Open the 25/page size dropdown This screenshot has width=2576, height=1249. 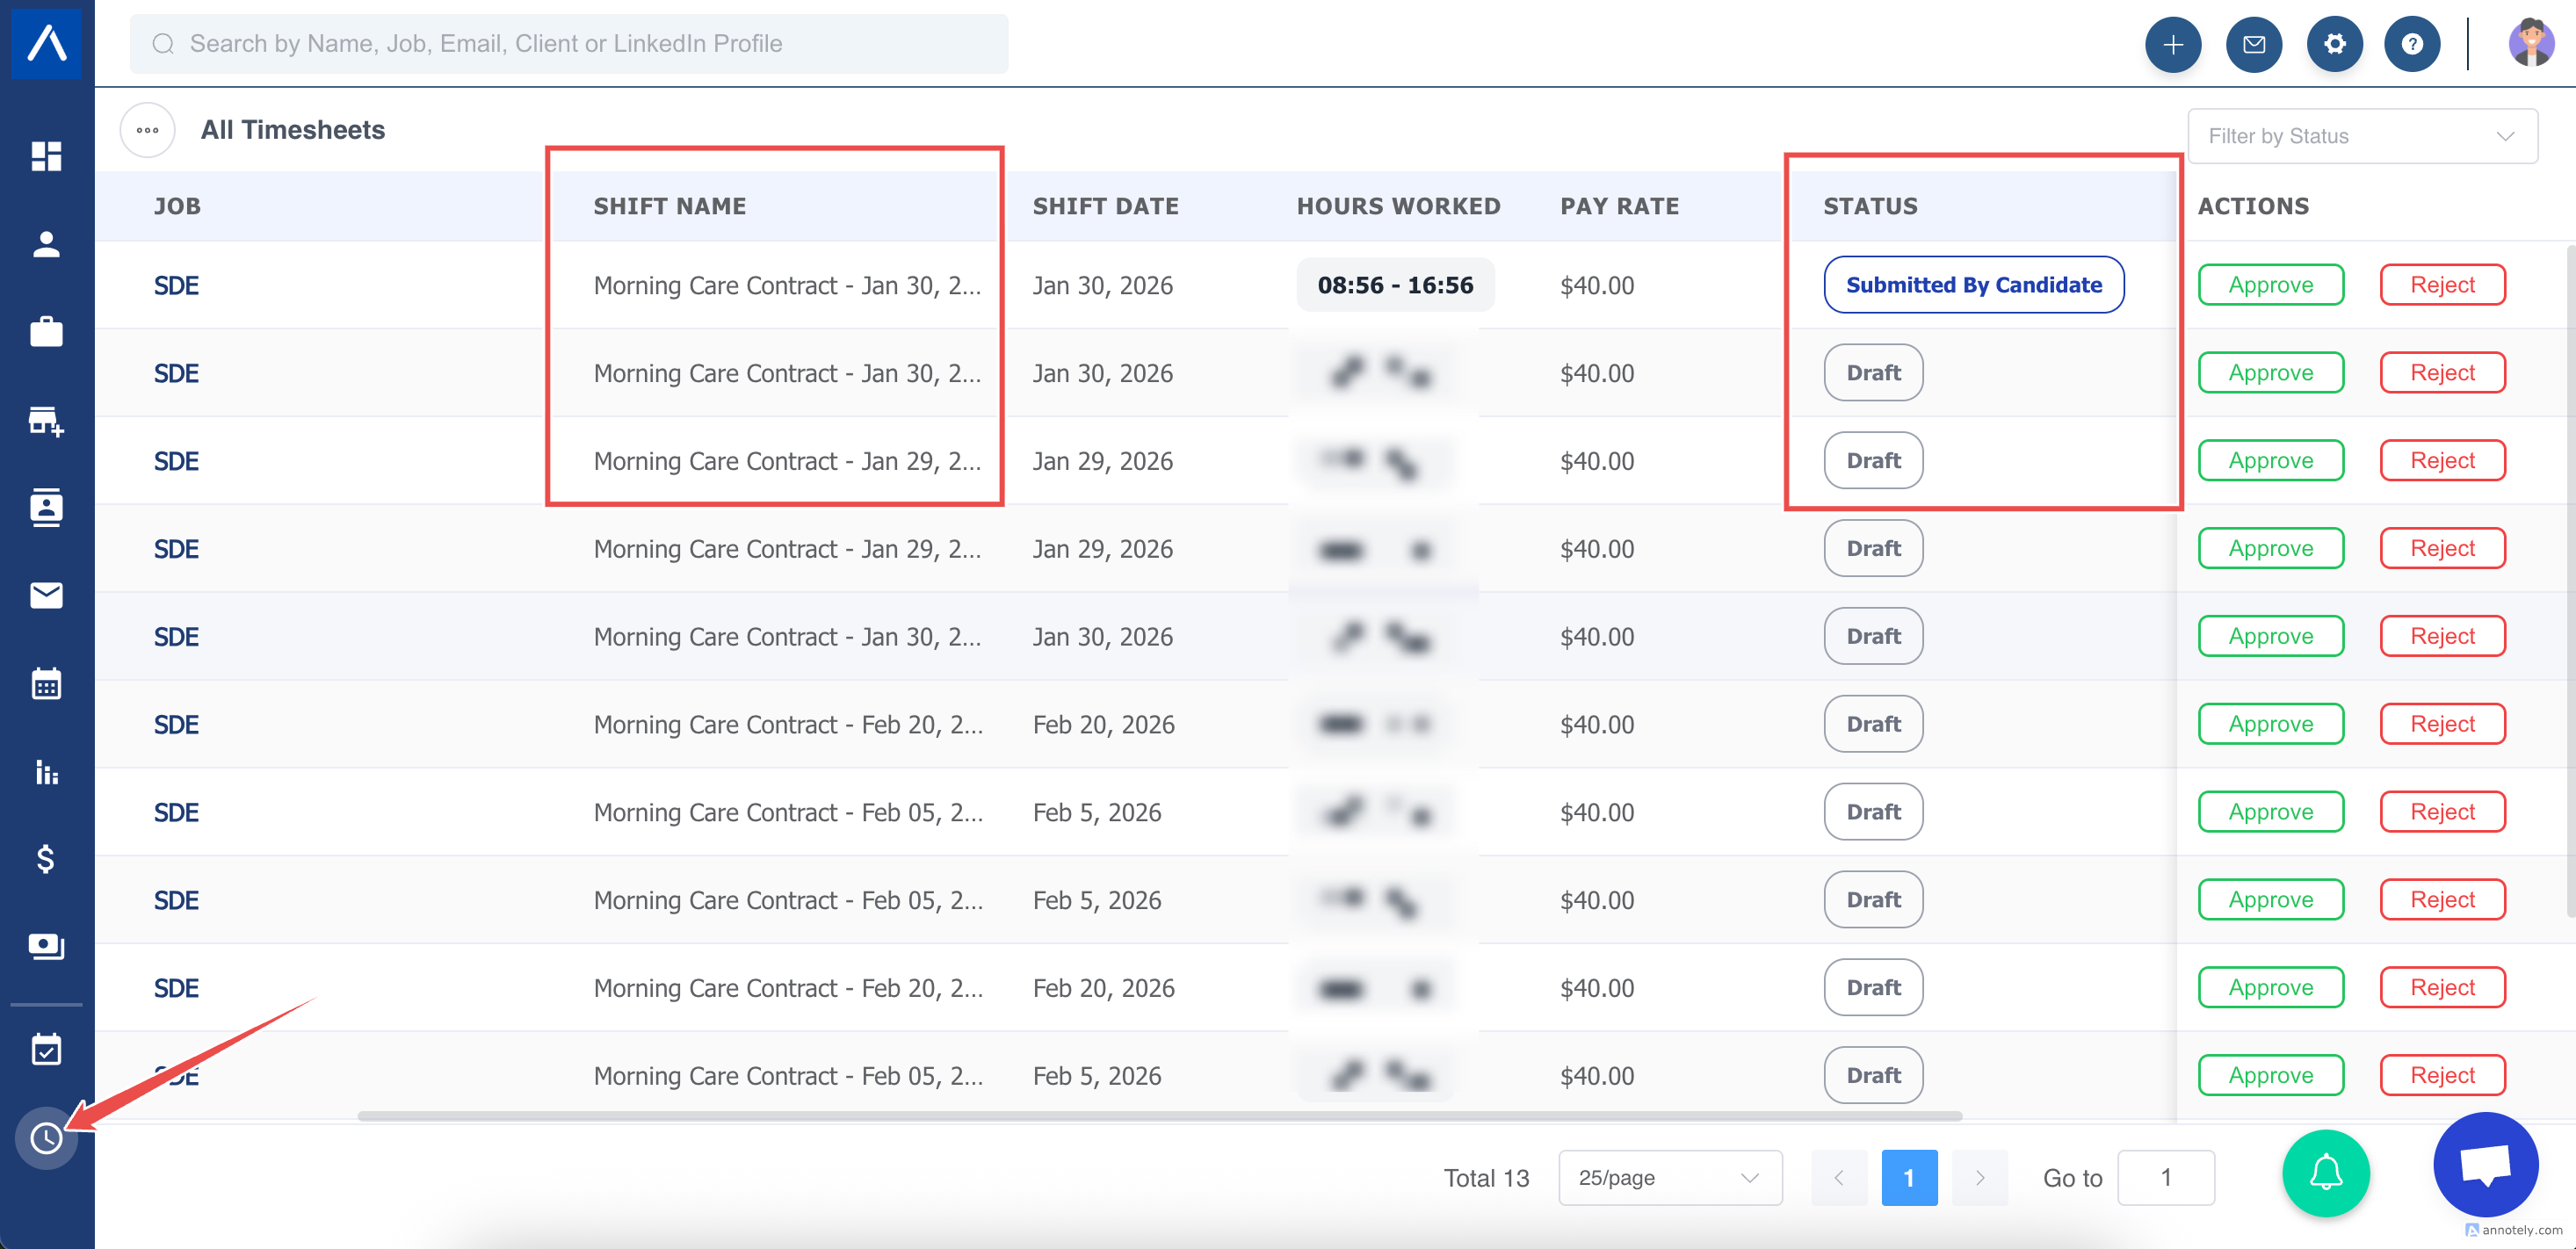tap(1668, 1178)
